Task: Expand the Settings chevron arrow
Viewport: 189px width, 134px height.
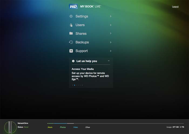Action: [x=111, y=16]
